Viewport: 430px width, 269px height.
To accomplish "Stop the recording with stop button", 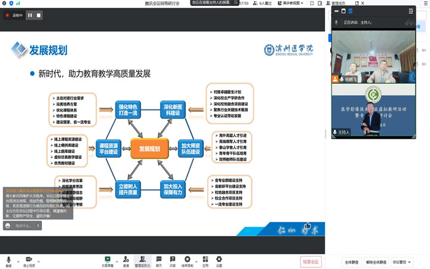I will [38, 15].
